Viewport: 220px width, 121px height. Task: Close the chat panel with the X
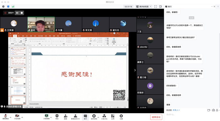pos(214,7)
